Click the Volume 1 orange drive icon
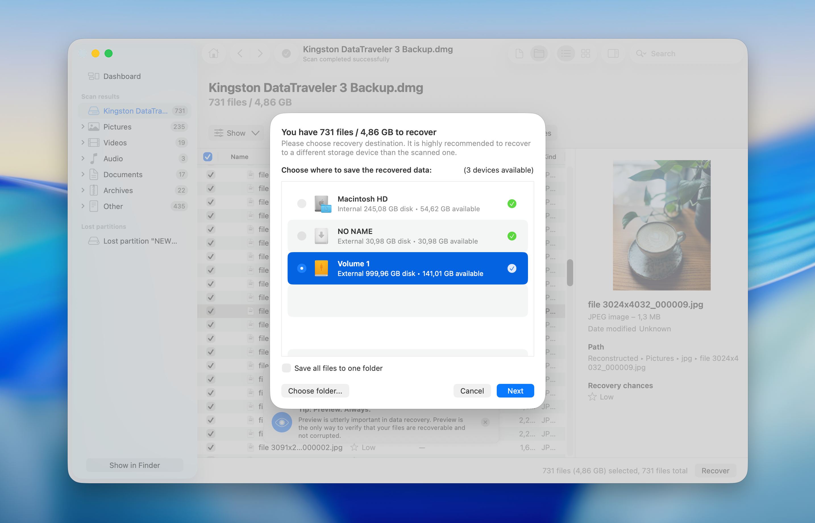The width and height of the screenshot is (815, 523). click(321, 268)
